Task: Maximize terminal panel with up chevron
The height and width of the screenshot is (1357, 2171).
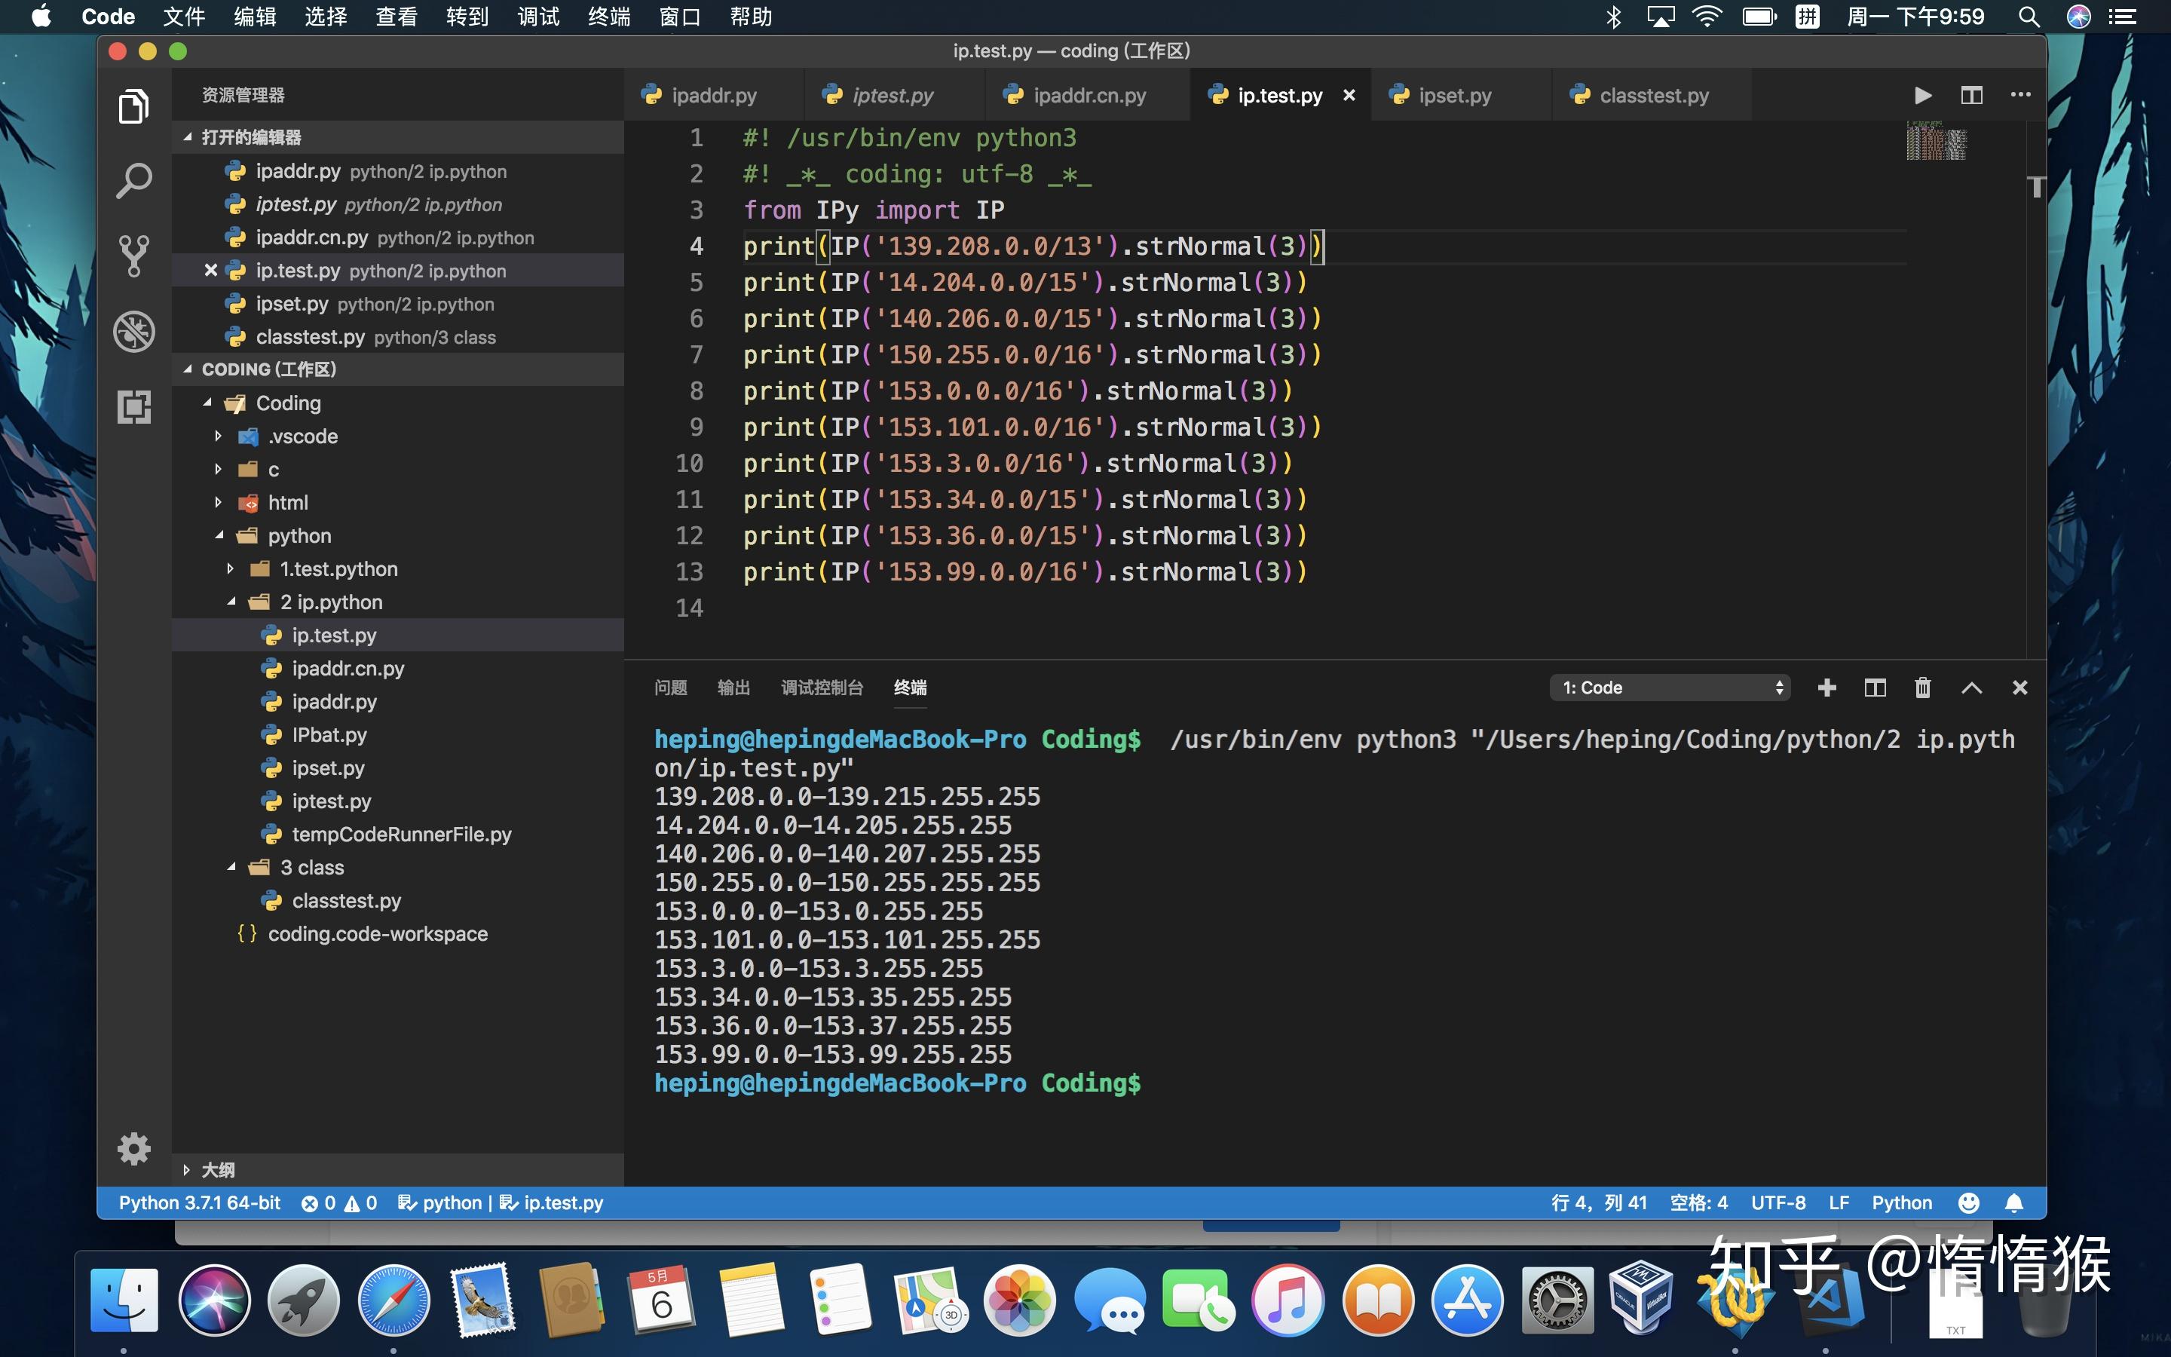Action: pyautogui.click(x=1971, y=688)
